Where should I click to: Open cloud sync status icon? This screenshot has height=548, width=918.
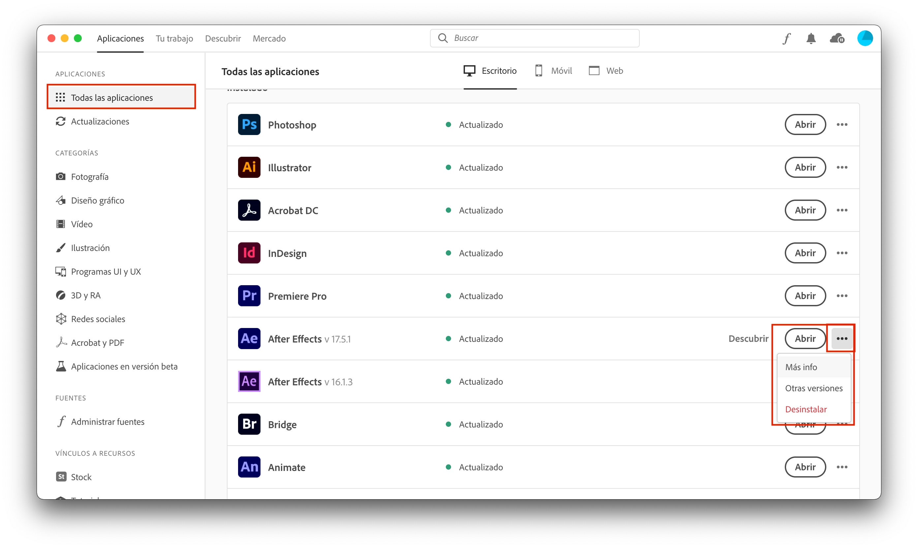pos(837,39)
